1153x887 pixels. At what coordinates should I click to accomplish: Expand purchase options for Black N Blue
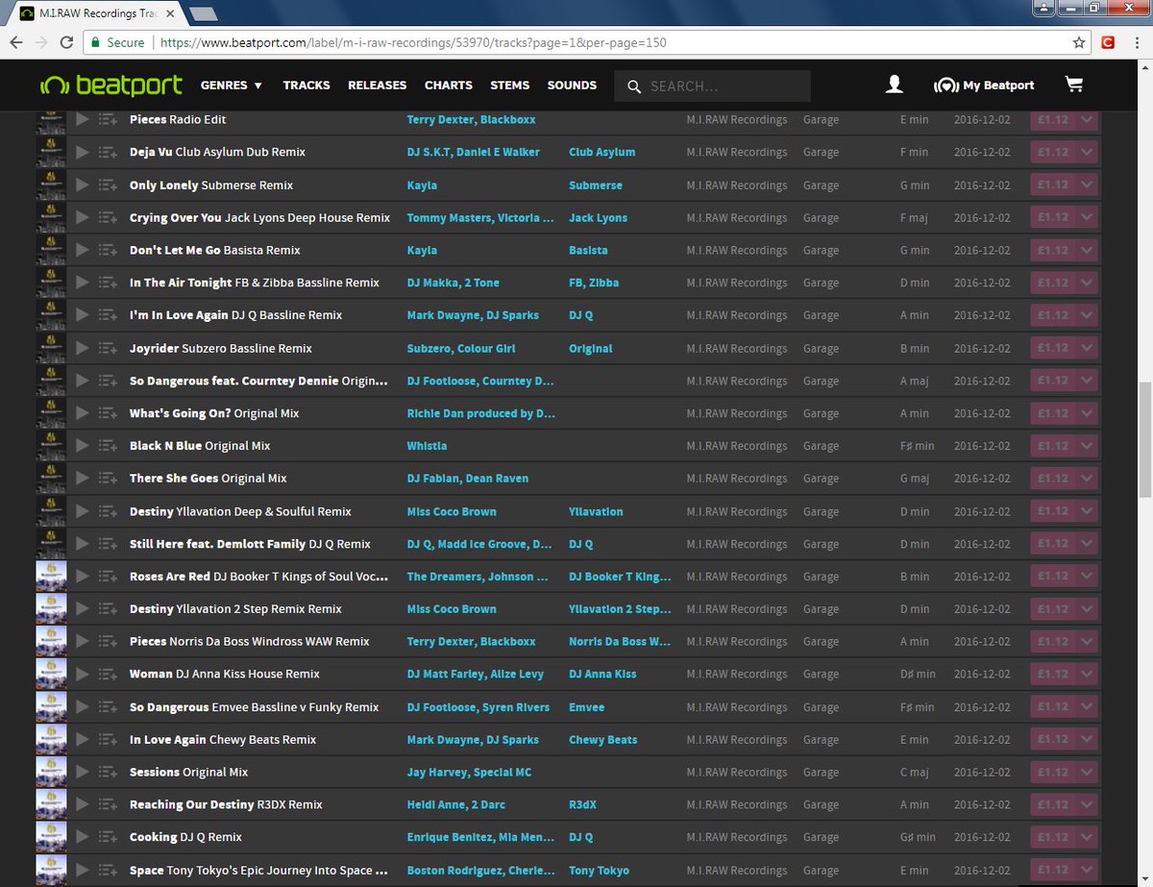pyautogui.click(x=1087, y=446)
